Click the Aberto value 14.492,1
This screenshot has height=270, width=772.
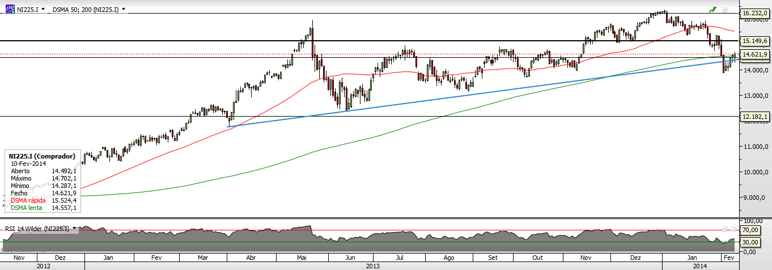(63, 170)
